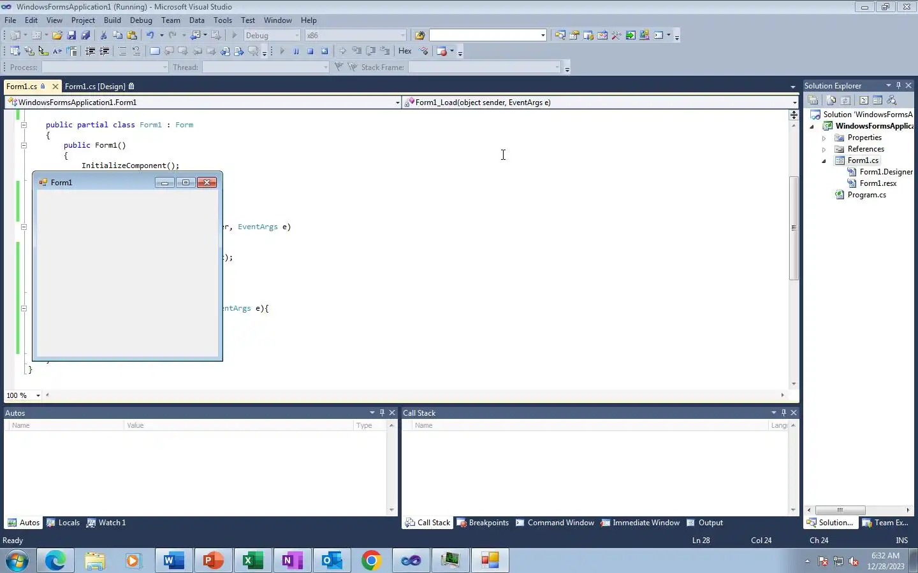The image size is (918, 573).
Task: Click the Open File toolbar icon
Action: click(x=57, y=35)
